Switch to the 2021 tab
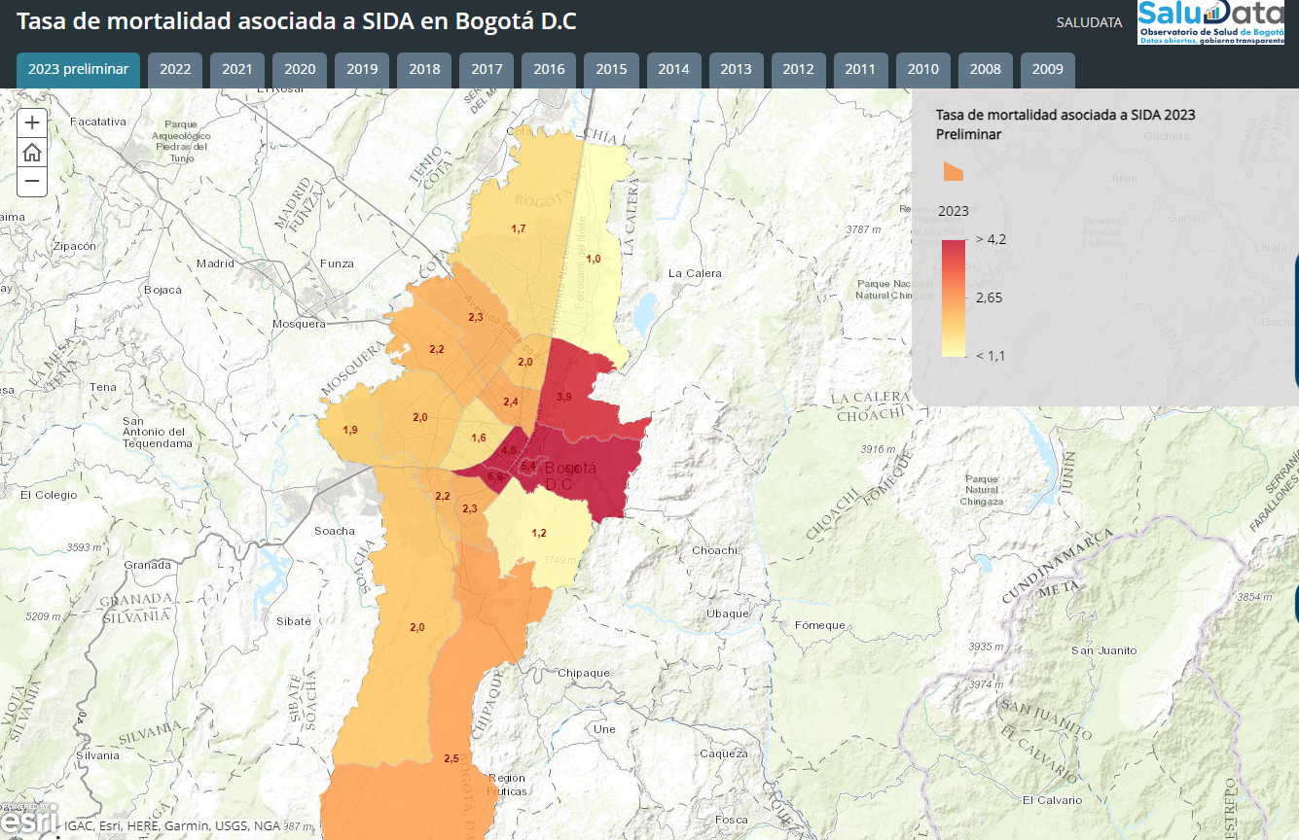This screenshot has width=1299, height=840. point(237,70)
